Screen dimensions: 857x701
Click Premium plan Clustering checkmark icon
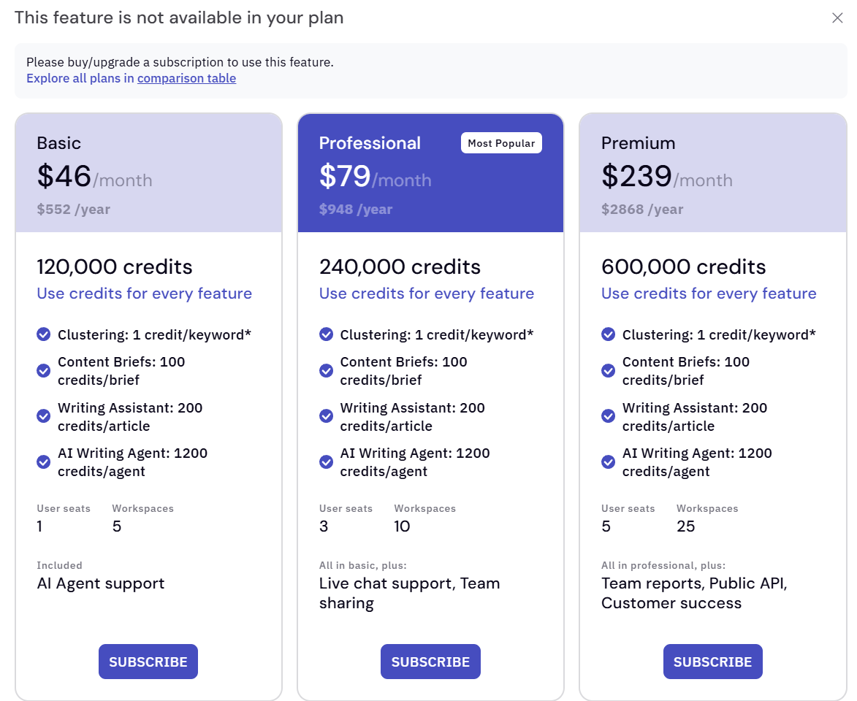(609, 334)
